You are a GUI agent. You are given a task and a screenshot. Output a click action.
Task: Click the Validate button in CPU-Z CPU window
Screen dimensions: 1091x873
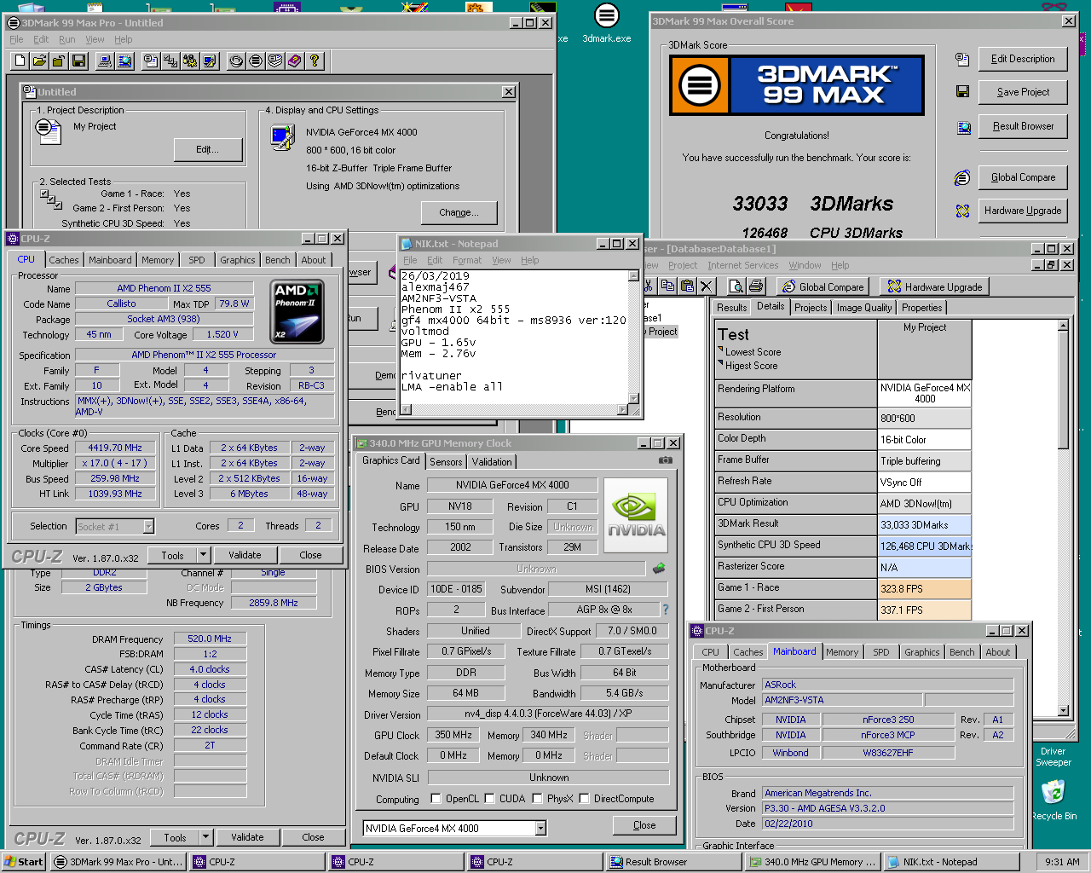(245, 555)
